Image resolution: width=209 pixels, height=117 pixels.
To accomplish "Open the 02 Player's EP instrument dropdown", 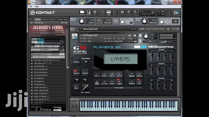I will (81, 35).
